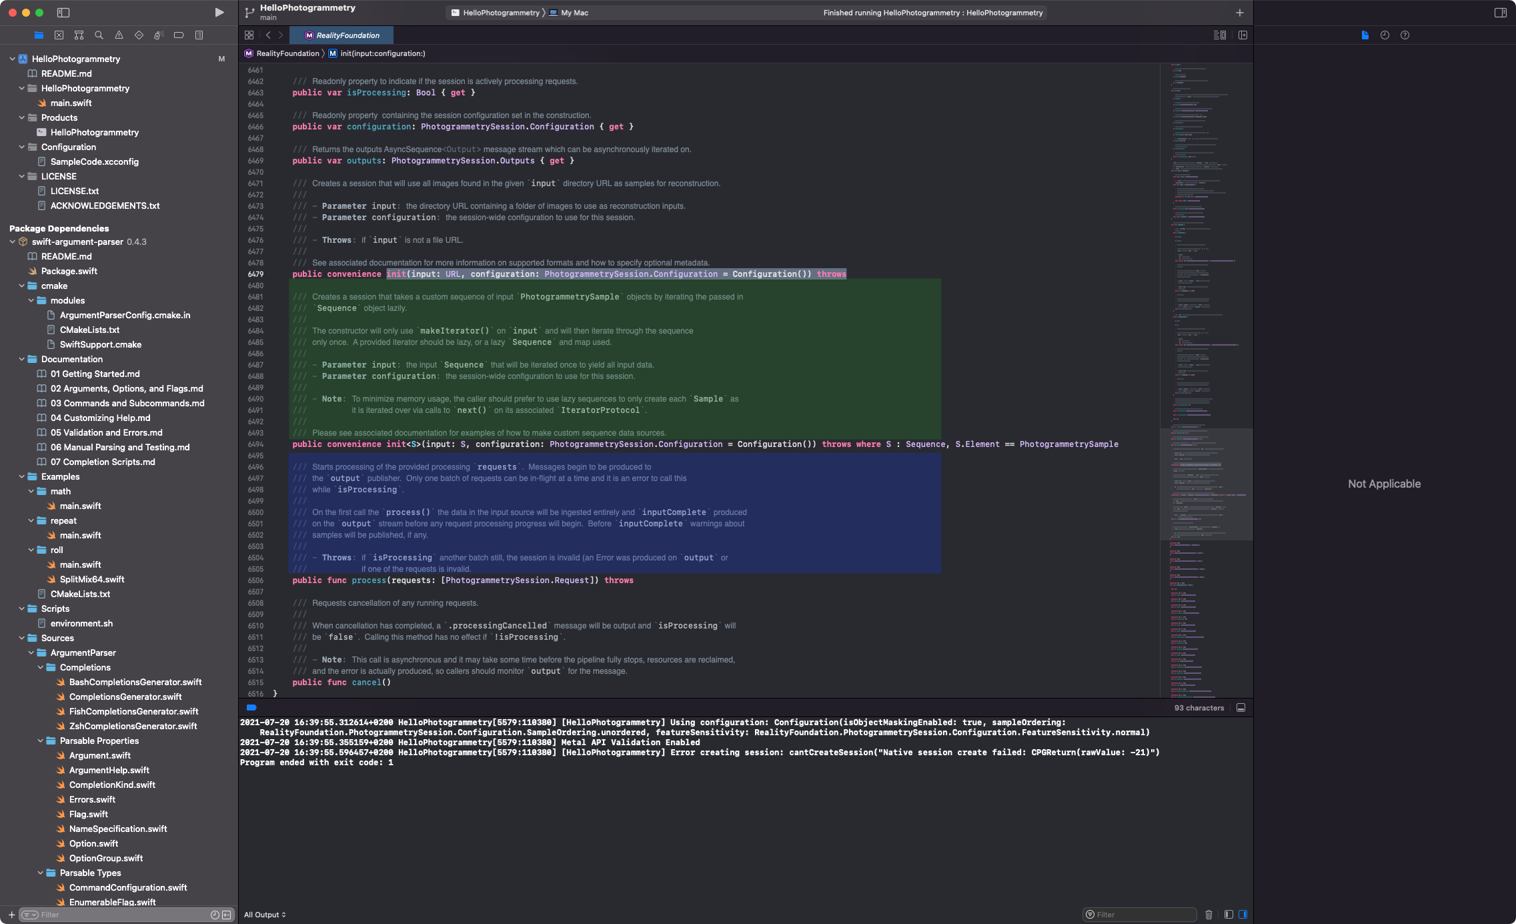Screen dimensions: 1516x924
Task: Collapse swift-argument-parser package
Action: point(13,242)
